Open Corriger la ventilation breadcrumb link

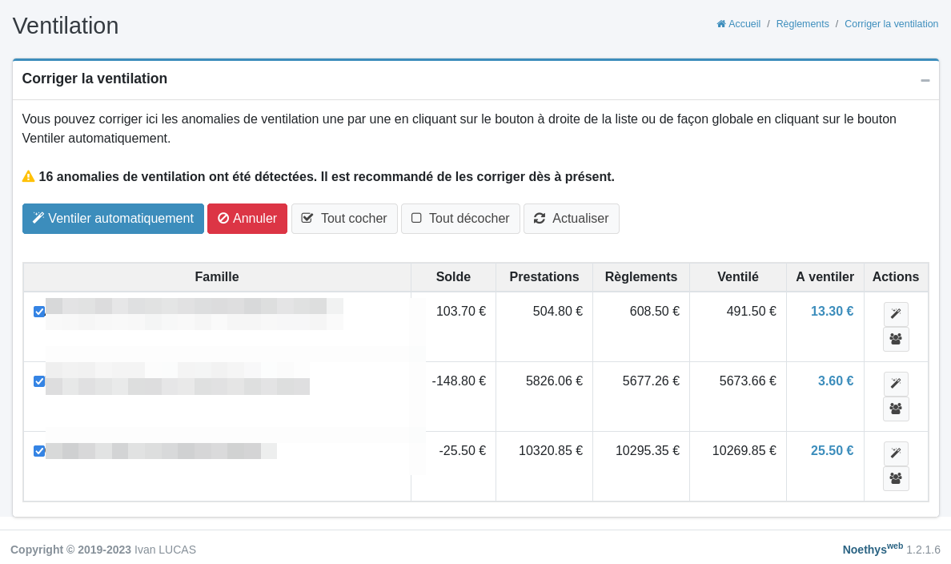tap(891, 24)
